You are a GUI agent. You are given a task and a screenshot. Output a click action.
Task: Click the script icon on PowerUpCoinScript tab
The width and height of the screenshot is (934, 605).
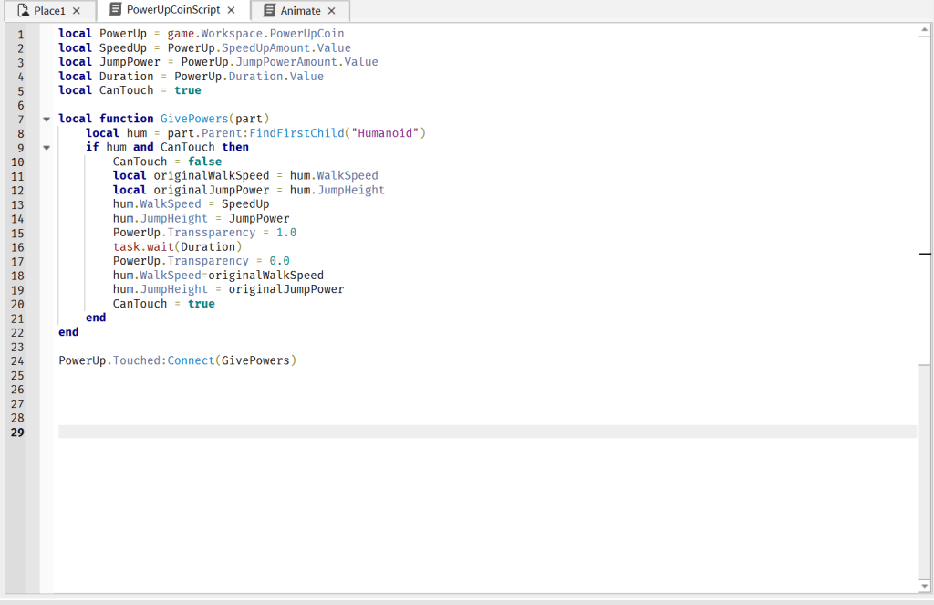(115, 10)
